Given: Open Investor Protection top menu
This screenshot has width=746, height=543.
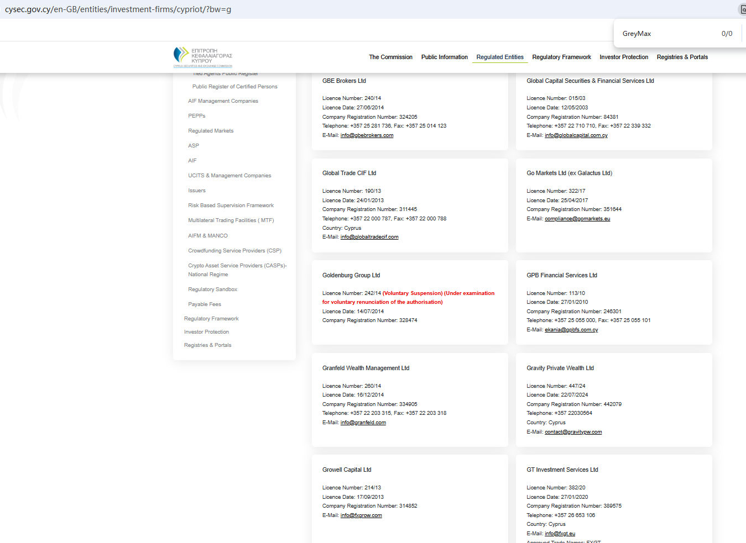Looking at the screenshot, I should (624, 57).
